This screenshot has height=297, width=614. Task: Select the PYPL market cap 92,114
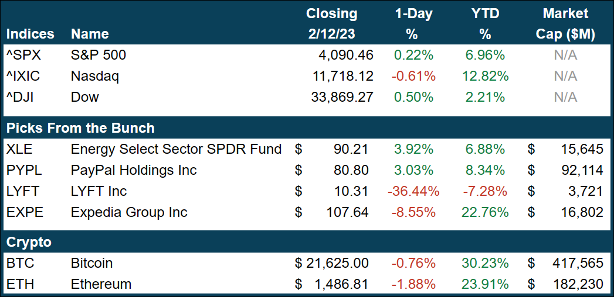click(581, 170)
